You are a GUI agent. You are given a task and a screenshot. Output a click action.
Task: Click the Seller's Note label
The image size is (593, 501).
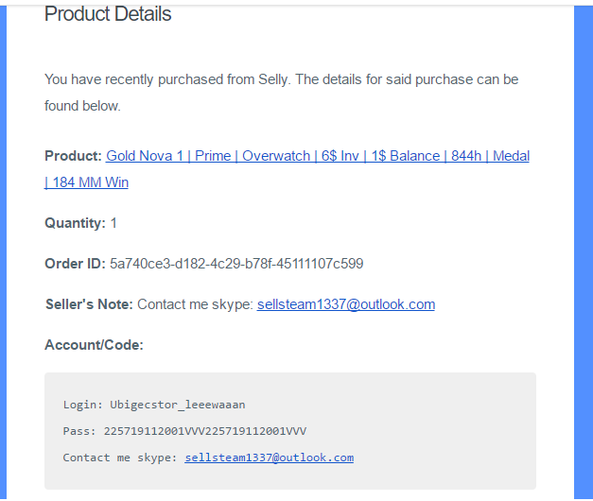pos(89,304)
